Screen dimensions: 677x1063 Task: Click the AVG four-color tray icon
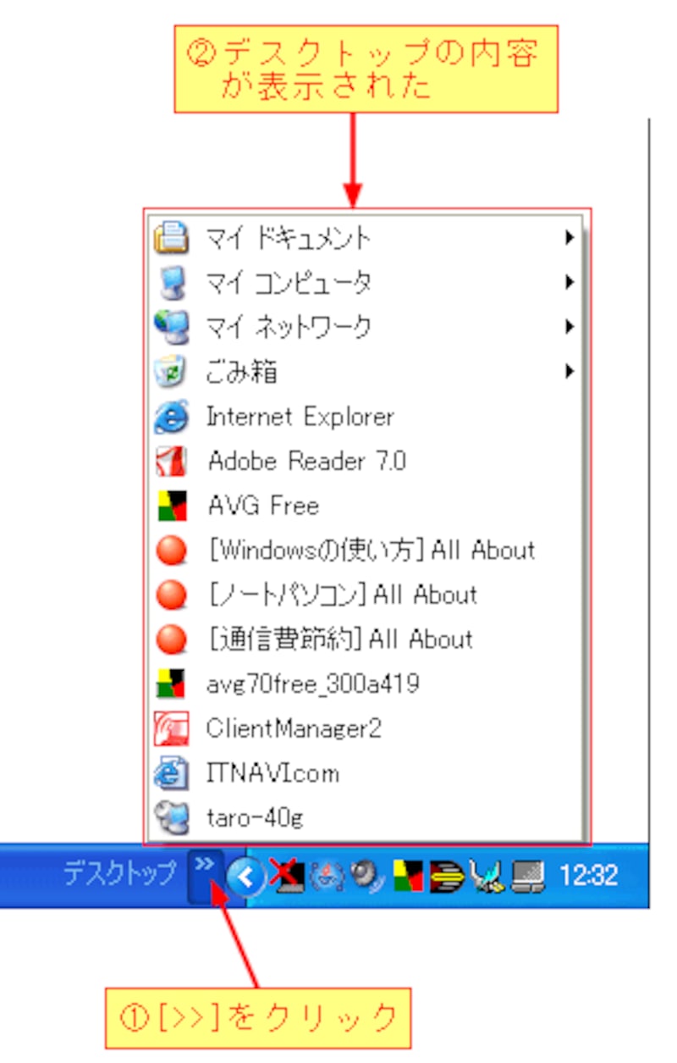pyautogui.click(x=409, y=876)
